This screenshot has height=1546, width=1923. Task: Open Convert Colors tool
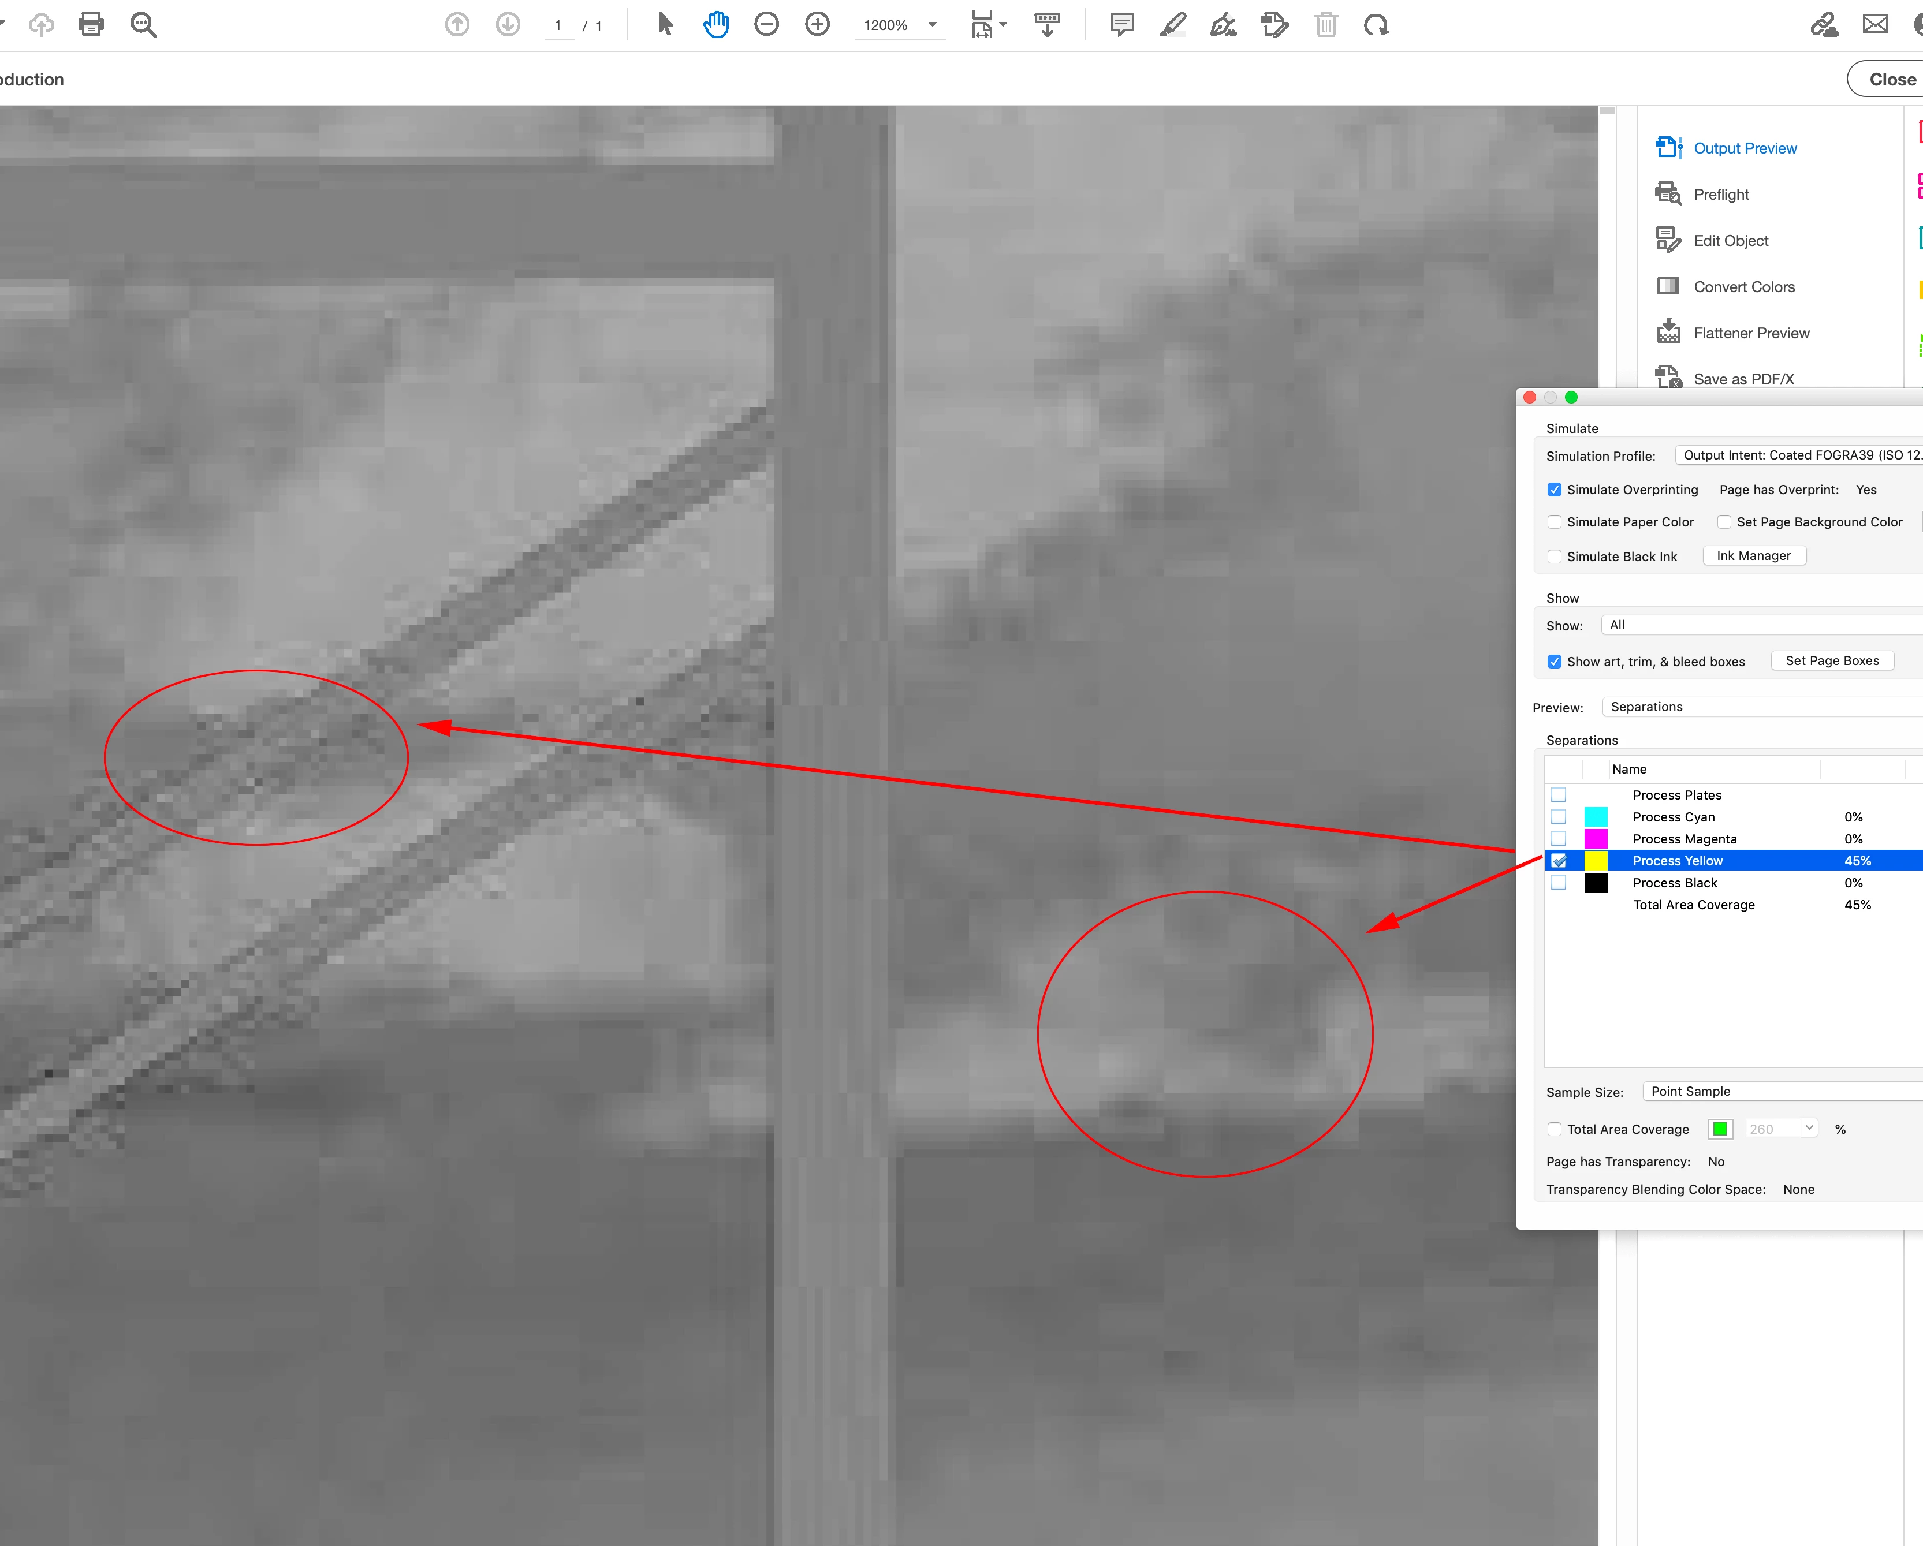[1744, 287]
